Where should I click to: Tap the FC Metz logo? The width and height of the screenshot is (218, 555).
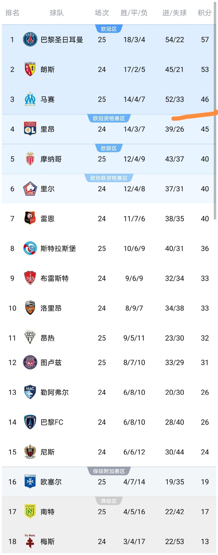coord(30,541)
